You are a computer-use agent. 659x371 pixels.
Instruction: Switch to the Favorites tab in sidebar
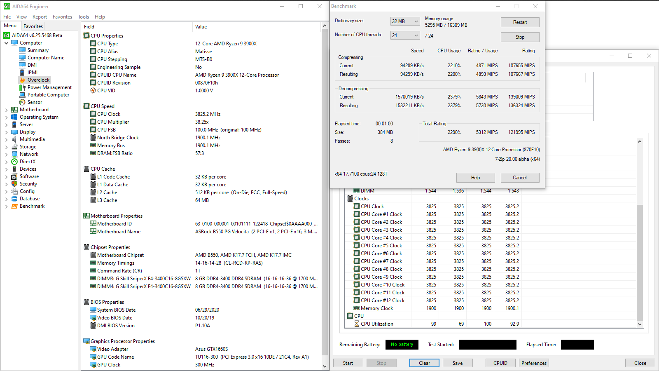click(x=33, y=26)
